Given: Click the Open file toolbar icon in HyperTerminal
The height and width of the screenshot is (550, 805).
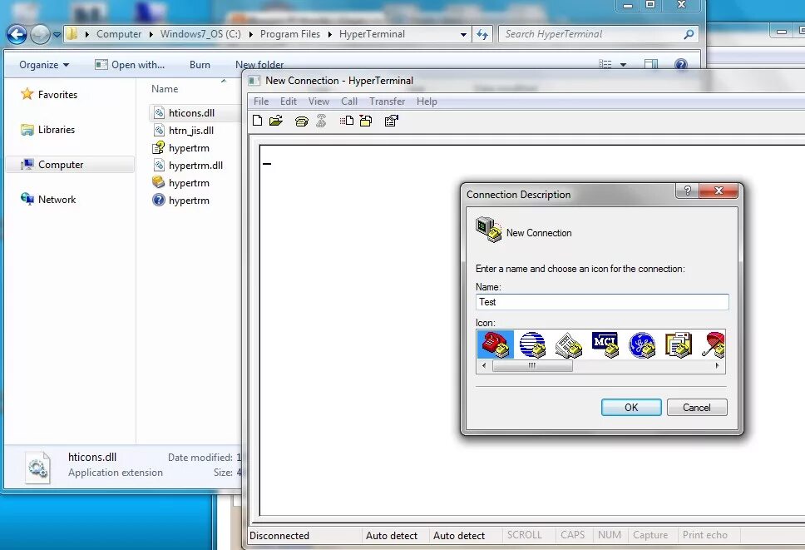Looking at the screenshot, I should pyautogui.click(x=276, y=121).
